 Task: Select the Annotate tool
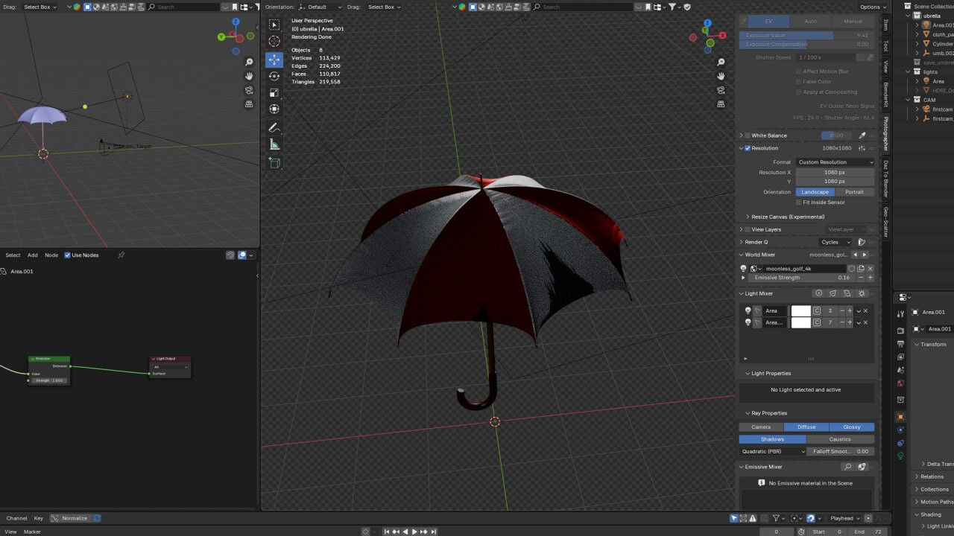274,128
